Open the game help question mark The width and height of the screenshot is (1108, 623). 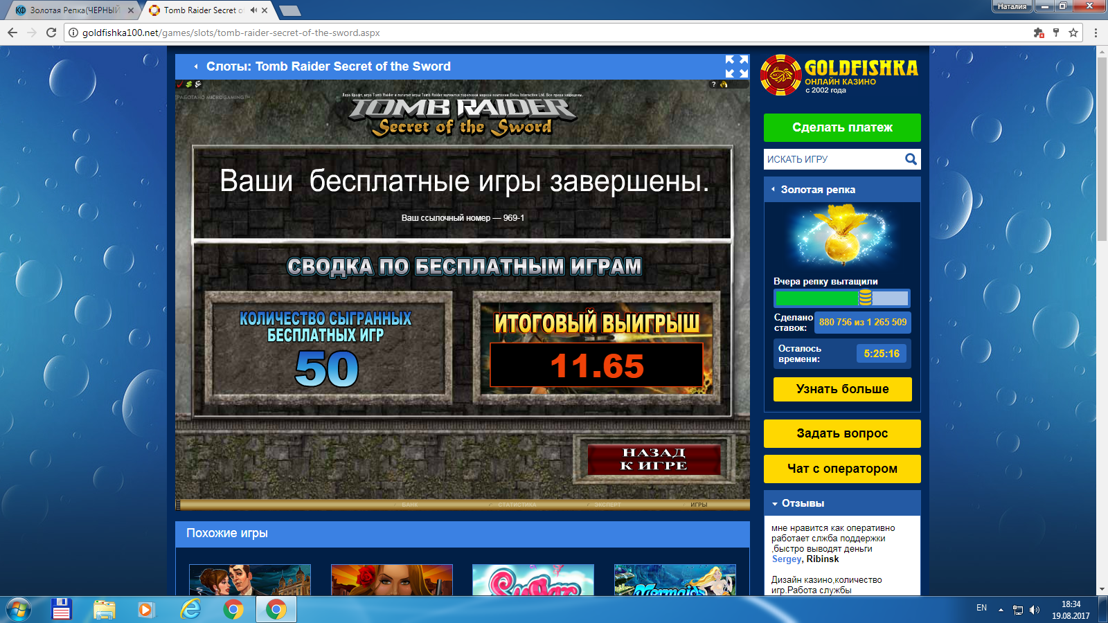coord(713,84)
